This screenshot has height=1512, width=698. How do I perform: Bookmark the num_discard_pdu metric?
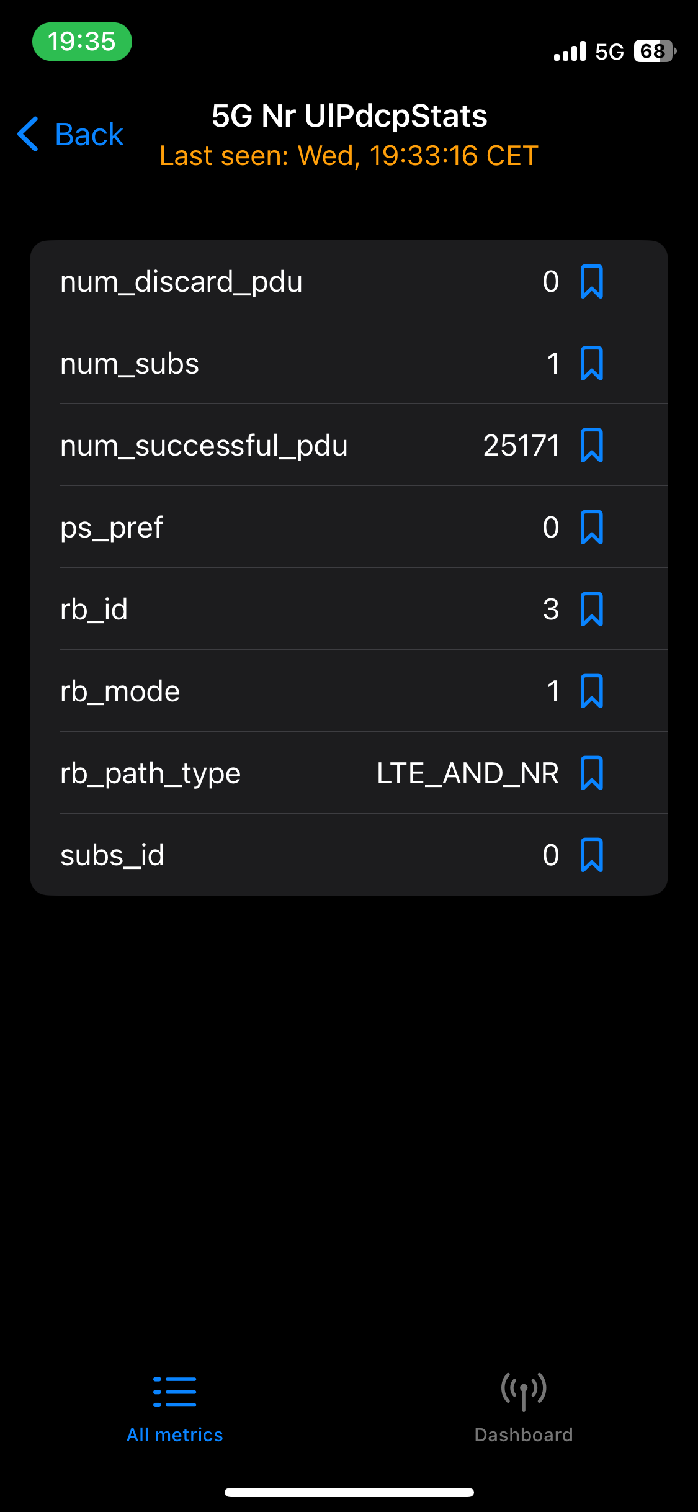coord(591,281)
